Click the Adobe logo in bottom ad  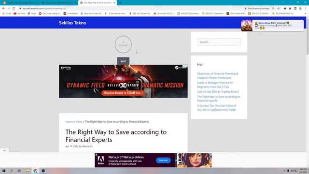101,160
